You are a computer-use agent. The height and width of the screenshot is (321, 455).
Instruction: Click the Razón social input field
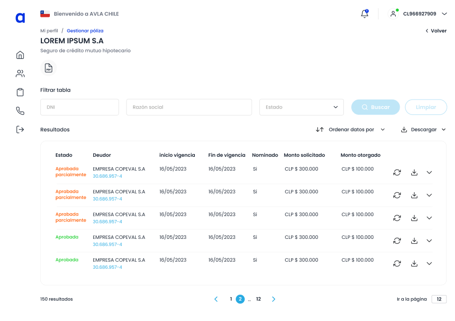(189, 107)
